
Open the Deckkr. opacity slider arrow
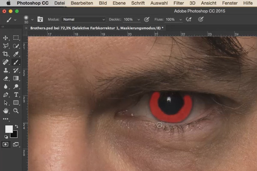coord(139,20)
